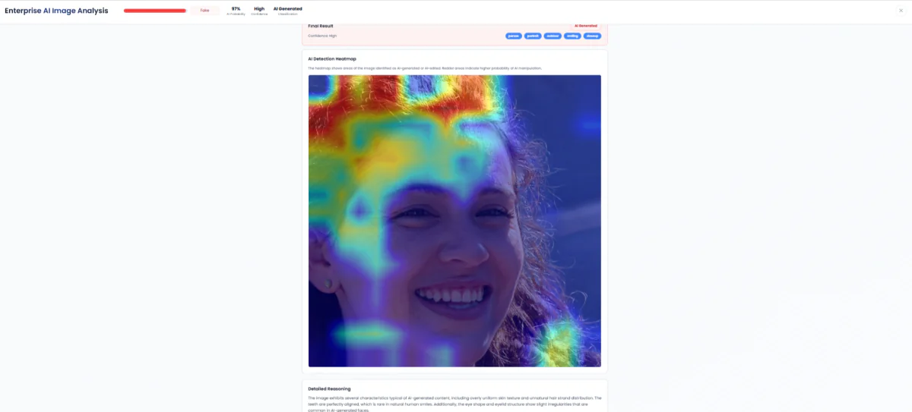Click the 'AI Detection Heatmap' heading

point(332,58)
